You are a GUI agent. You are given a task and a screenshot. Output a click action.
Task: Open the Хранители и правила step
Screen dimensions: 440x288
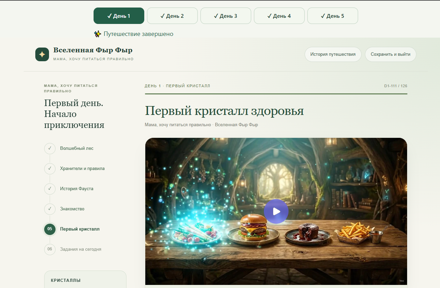pos(82,169)
